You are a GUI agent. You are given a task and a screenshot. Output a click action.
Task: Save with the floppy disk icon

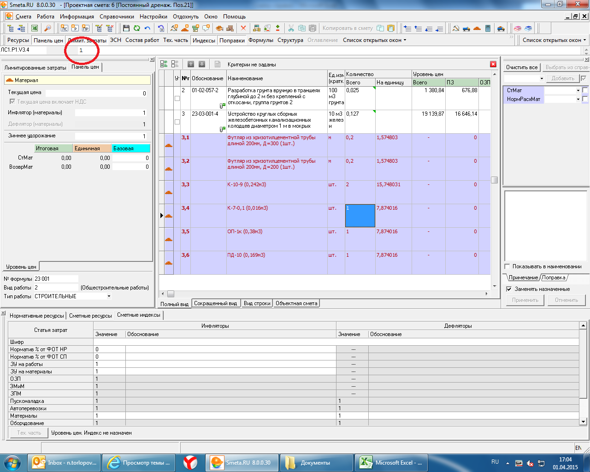coord(126,28)
